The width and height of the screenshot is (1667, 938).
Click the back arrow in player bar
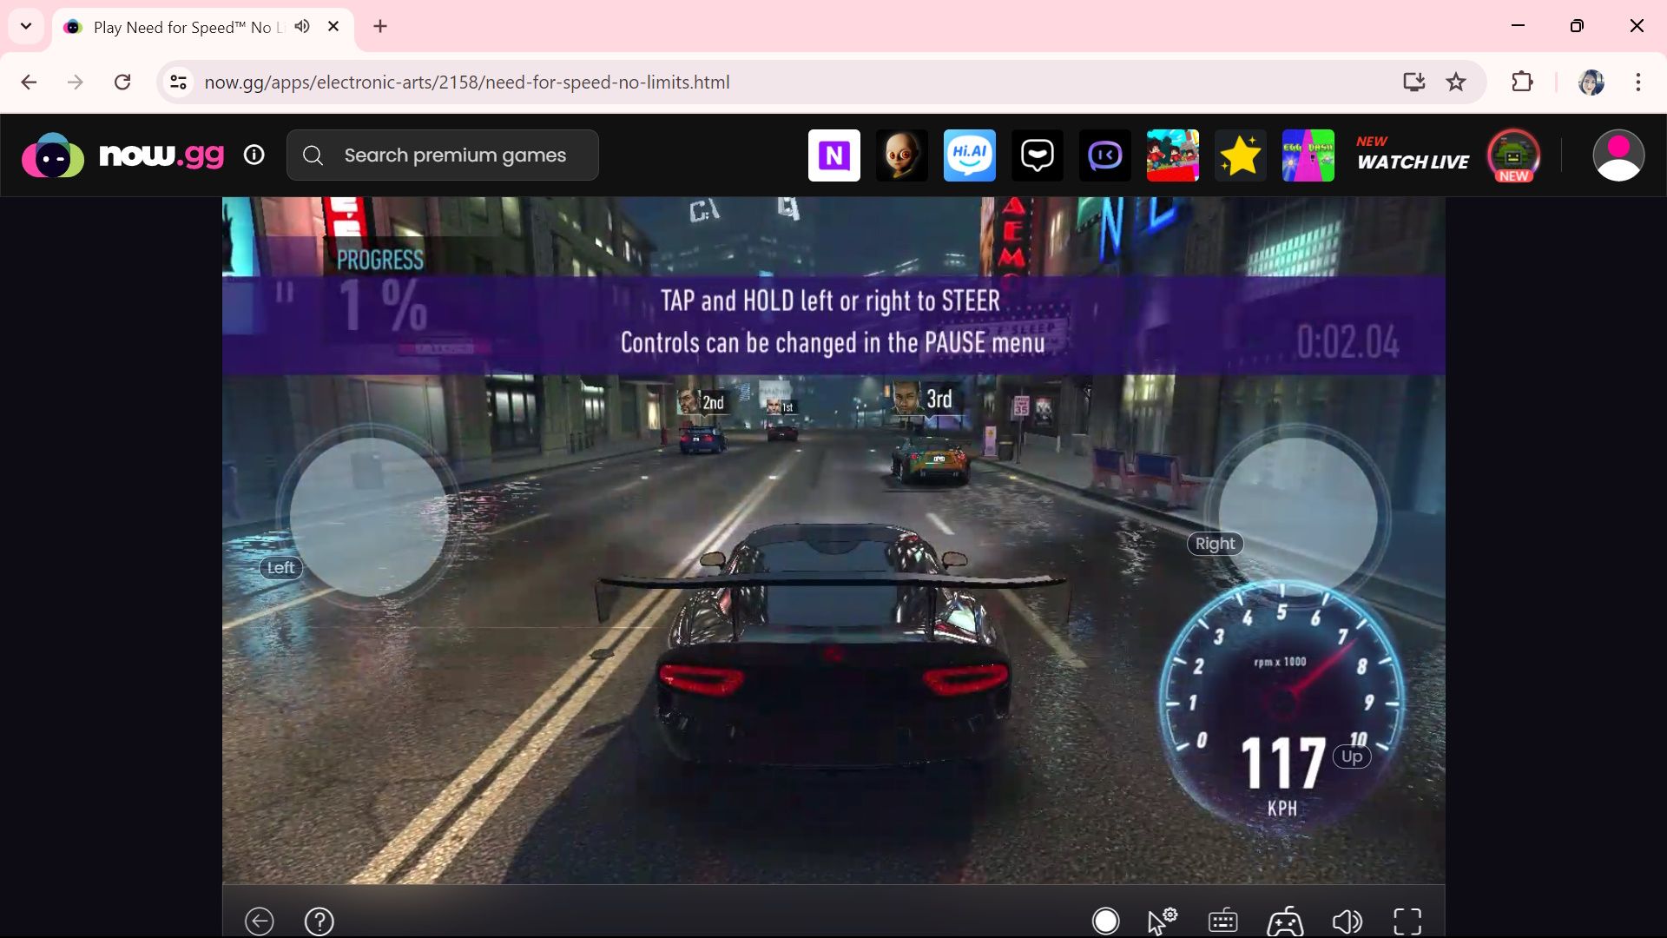(x=259, y=921)
